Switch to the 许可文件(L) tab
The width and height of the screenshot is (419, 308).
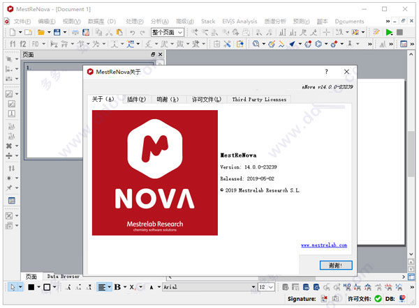(206, 100)
